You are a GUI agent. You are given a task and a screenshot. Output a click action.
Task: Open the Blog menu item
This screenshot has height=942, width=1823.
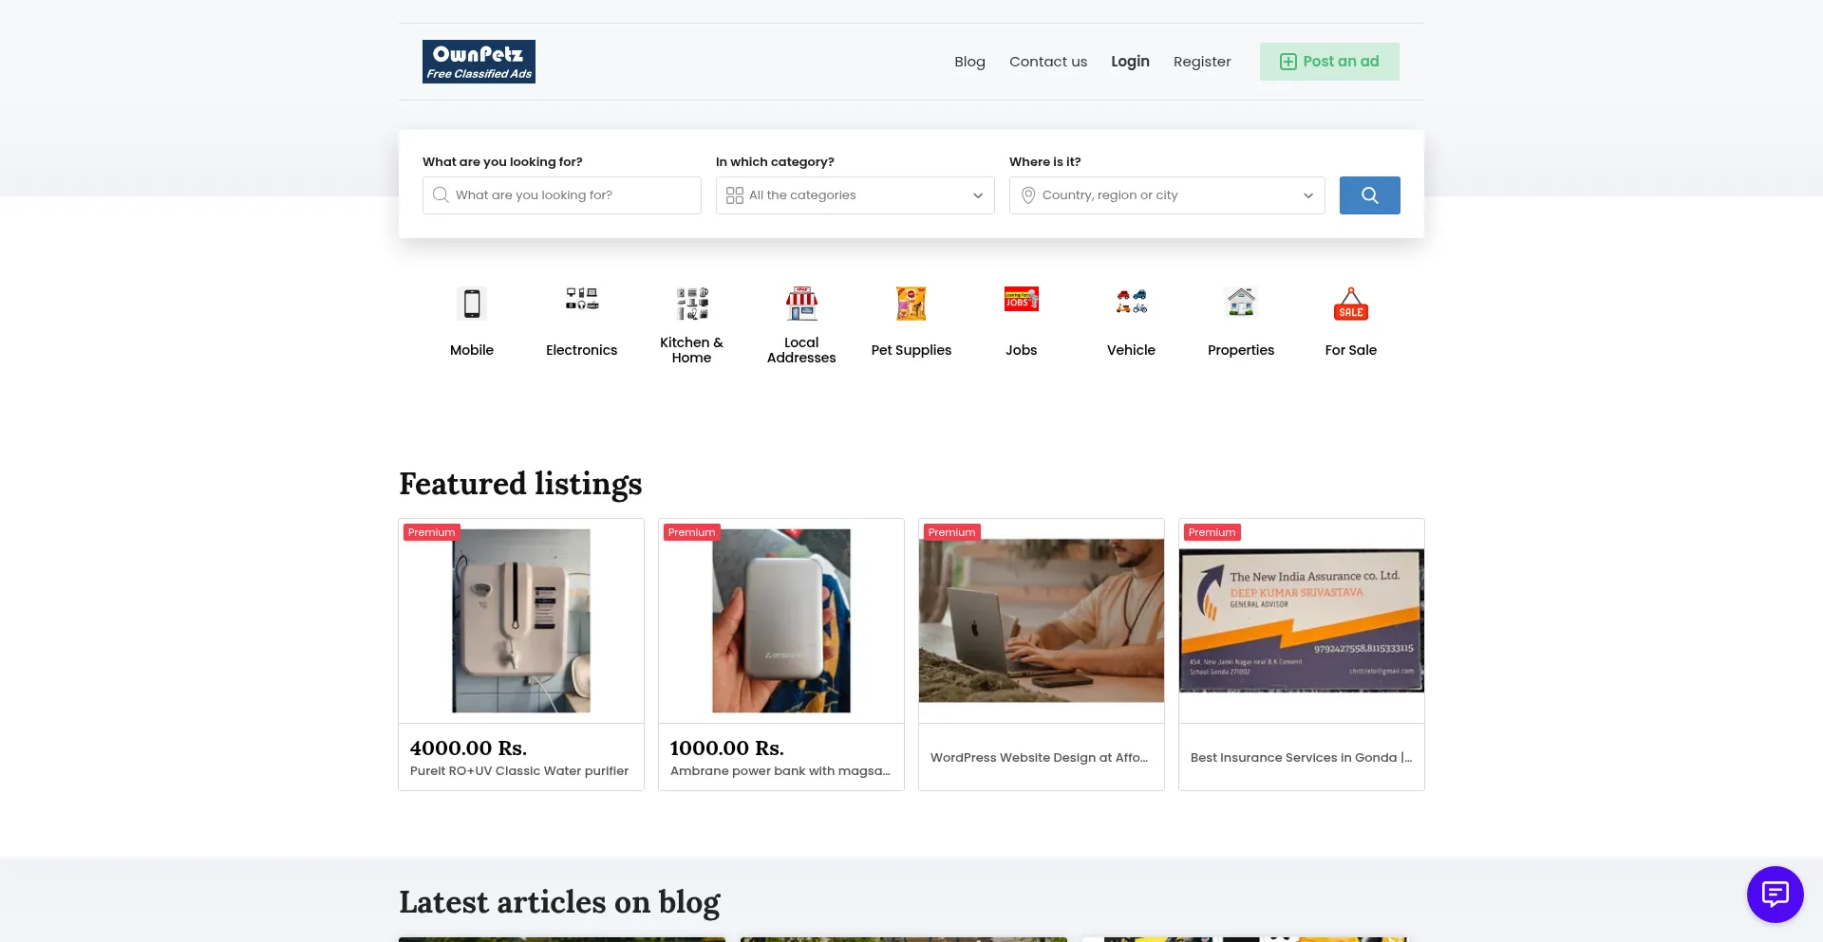pyautogui.click(x=969, y=62)
